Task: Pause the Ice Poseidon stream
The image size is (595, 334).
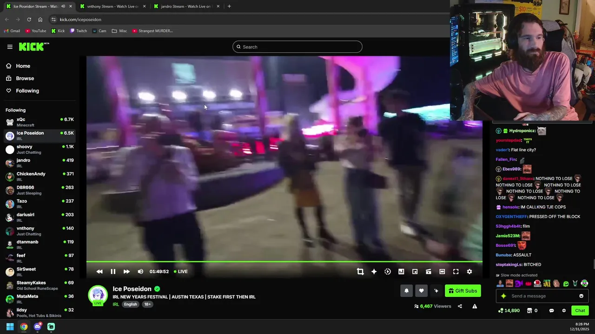Action: (x=113, y=271)
